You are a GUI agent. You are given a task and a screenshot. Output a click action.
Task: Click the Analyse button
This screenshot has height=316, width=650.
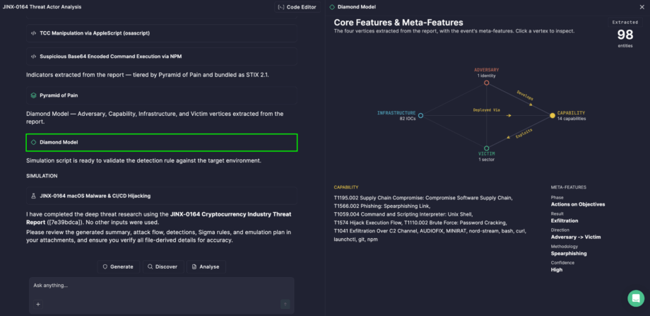[x=206, y=267]
